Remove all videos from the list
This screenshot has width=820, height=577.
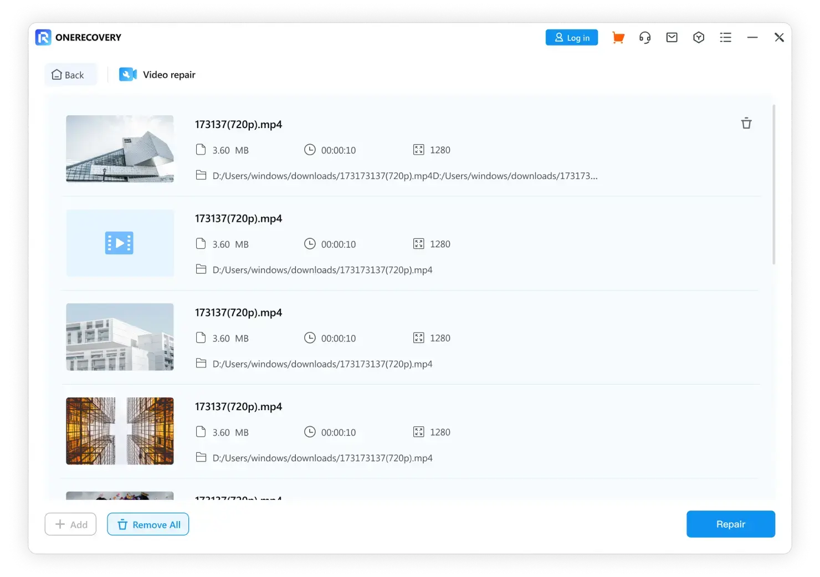[x=148, y=524]
